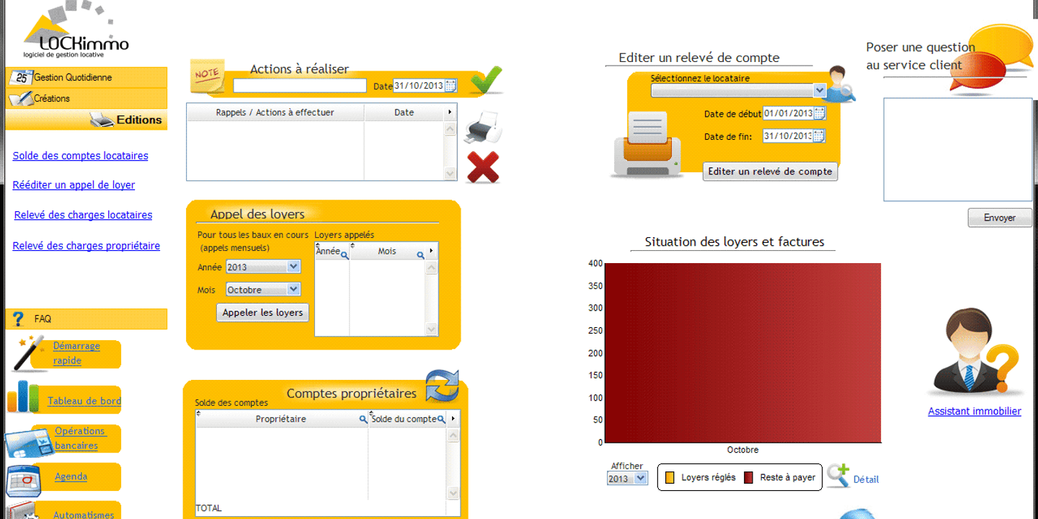1038x519 pixels.
Task: Click search icon in Année column header
Action: 345,255
